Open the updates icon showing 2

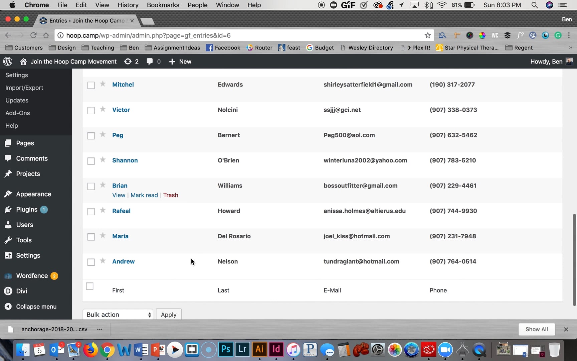(x=131, y=62)
